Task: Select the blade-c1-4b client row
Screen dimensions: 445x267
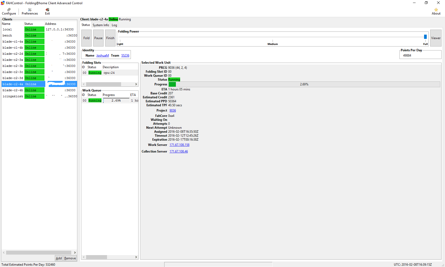Action: coord(39,48)
